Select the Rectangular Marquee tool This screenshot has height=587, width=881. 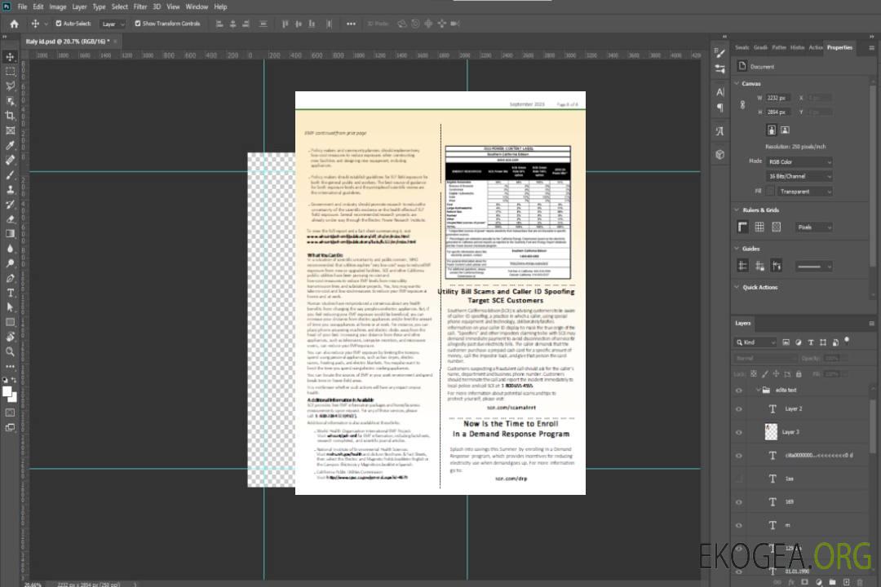pyautogui.click(x=10, y=71)
